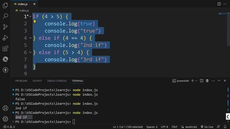Viewport: 230px width, 129px height.
Task: Show code actions lightbulb
Action: (x=35, y=22)
